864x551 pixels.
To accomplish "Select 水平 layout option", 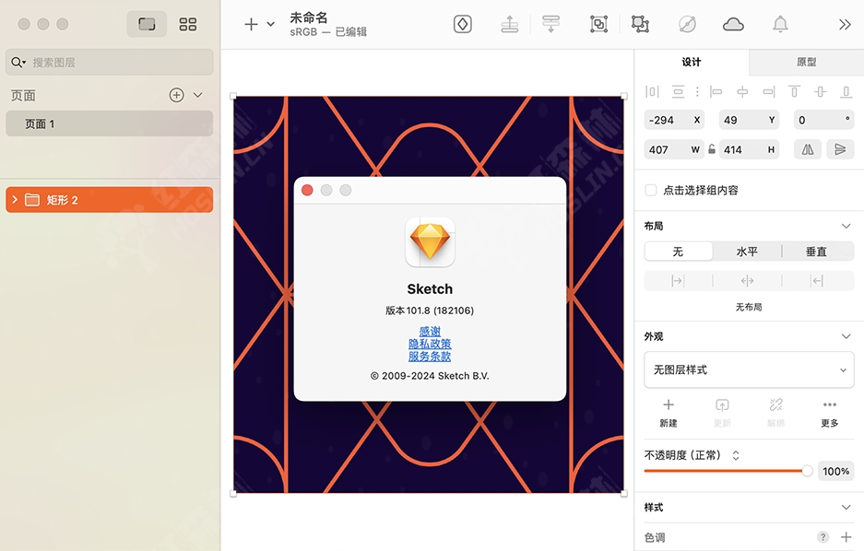I will [x=747, y=252].
